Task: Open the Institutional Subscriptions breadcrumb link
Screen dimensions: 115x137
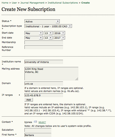Action: click(63, 3)
